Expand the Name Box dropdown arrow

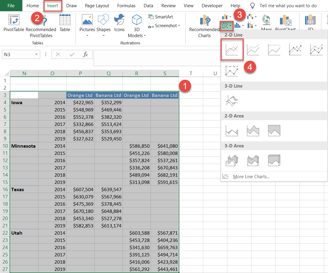36,55
